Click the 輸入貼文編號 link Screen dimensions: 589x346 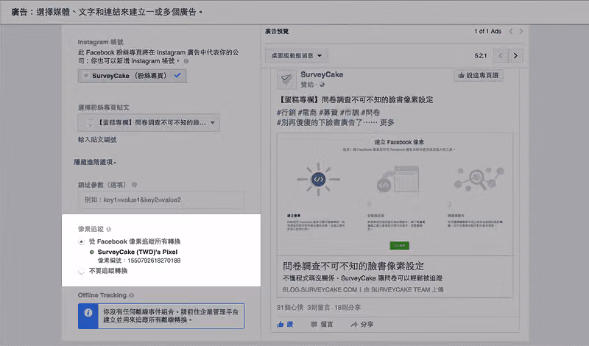(97, 139)
